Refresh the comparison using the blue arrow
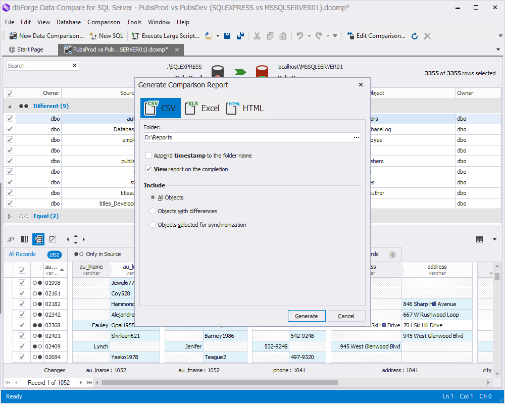 coord(415,36)
